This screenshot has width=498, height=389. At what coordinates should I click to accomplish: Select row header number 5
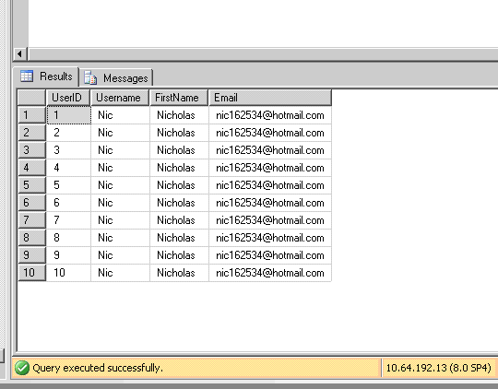pos(31,185)
